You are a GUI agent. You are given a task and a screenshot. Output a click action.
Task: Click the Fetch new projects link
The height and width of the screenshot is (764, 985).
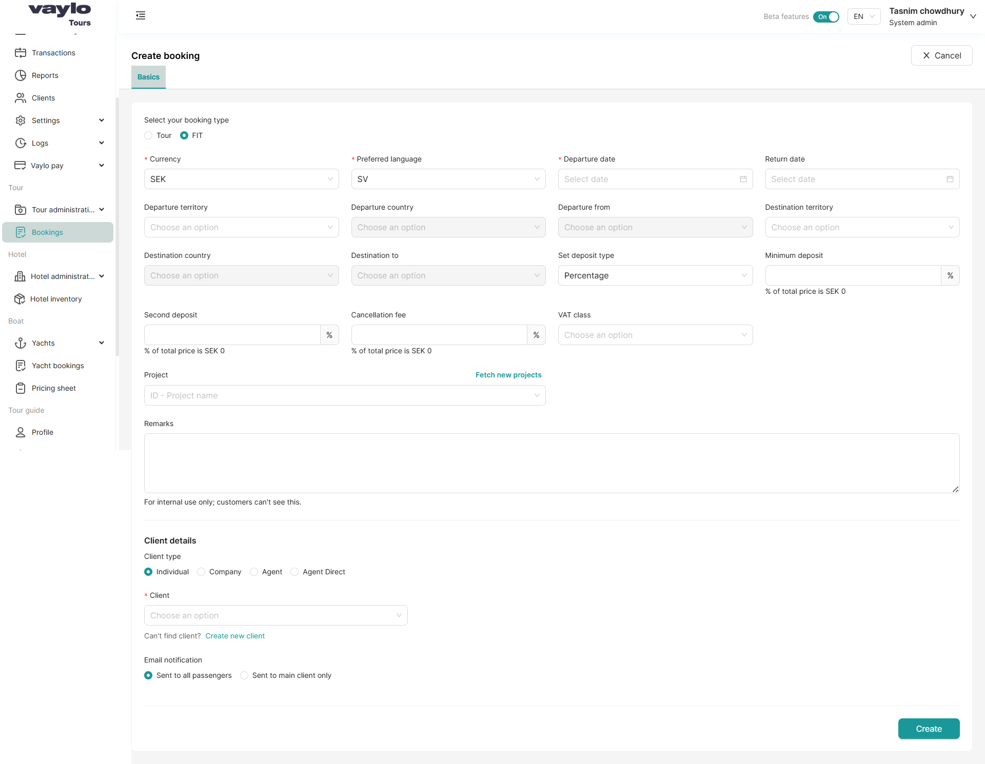coord(508,375)
